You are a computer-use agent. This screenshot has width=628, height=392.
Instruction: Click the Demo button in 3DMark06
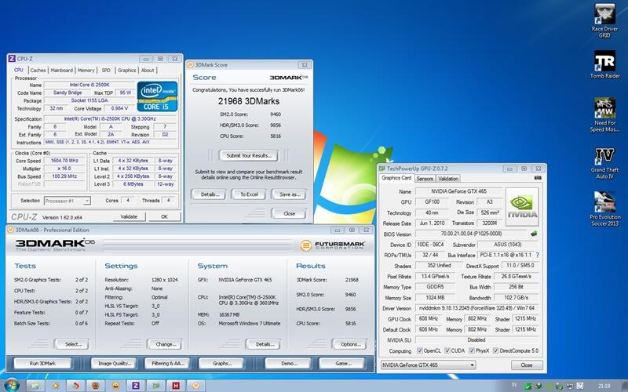[289, 363]
